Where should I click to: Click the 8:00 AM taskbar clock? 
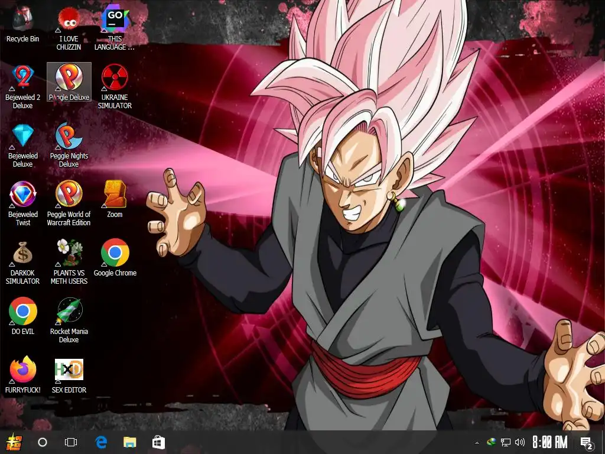[x=550, y=442]
